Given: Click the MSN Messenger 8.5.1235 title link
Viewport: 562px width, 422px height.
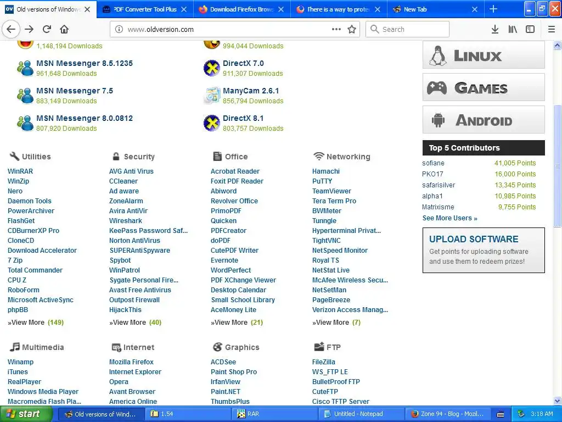Looking at the screenshot, I should point(85,63).
